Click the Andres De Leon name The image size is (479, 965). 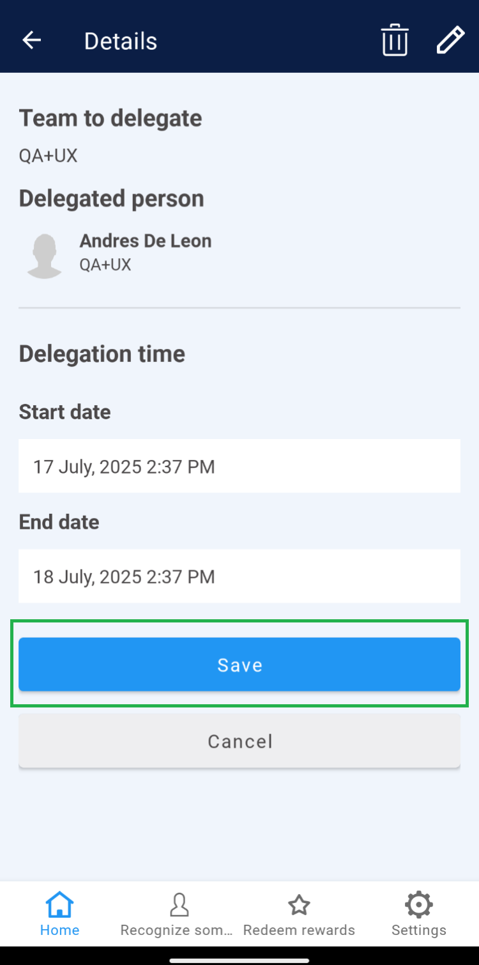click(146, 241)
